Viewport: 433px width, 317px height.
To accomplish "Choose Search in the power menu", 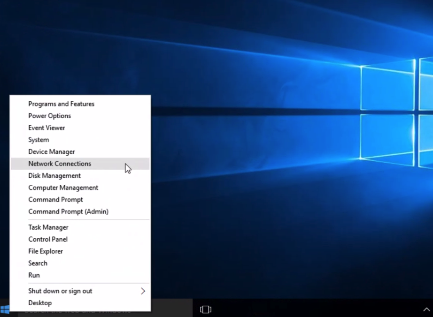I will [x=80, y=263].
